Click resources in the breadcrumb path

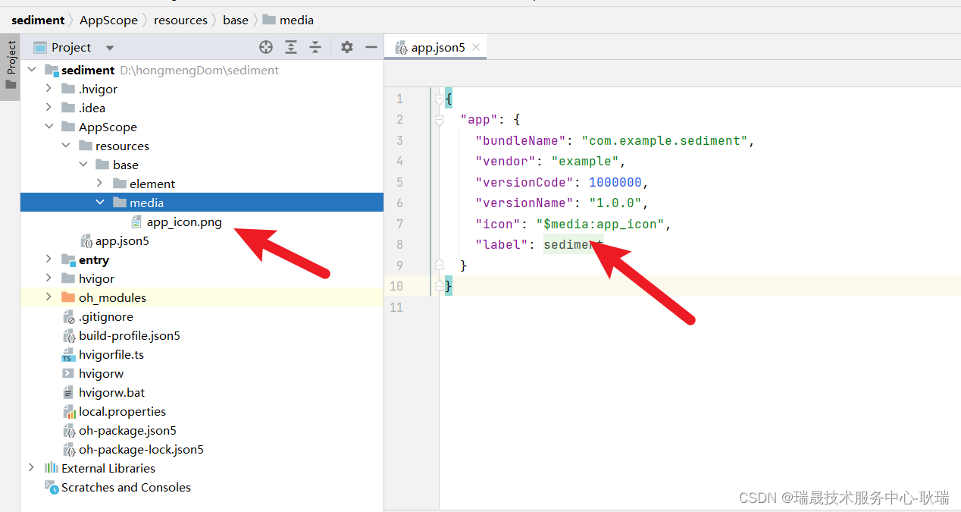[180, 20]
